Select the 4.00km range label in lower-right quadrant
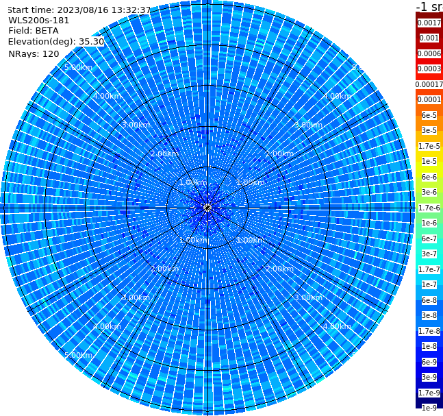Viewport: 443px width, 416px height. tap(337, 326)
